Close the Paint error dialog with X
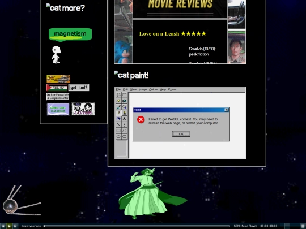The width and height of the screenshot is (306, 229). point(226,110)
